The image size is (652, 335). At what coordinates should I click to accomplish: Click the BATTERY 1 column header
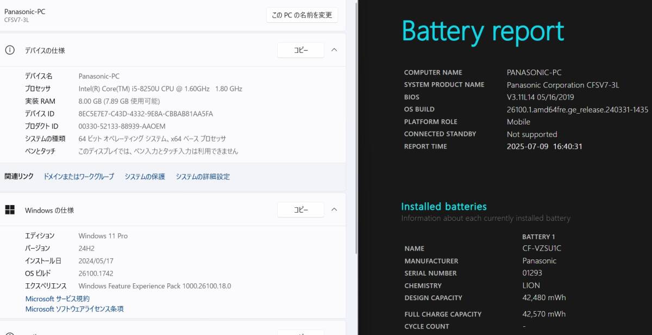point(538,237)
